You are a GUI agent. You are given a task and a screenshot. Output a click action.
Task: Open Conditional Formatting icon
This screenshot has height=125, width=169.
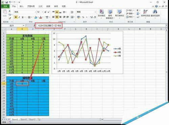101,12
